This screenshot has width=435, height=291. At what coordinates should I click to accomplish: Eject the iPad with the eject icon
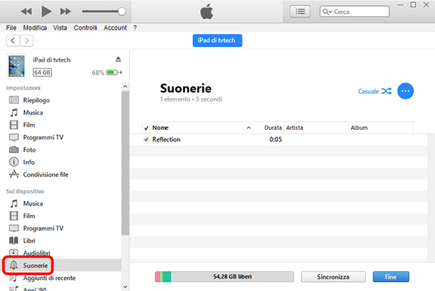[118, 60]
